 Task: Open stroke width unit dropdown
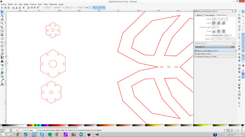coord(224,19)
